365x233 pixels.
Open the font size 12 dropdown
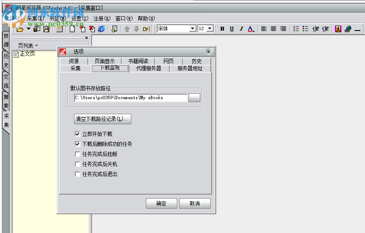pos(210,29)
